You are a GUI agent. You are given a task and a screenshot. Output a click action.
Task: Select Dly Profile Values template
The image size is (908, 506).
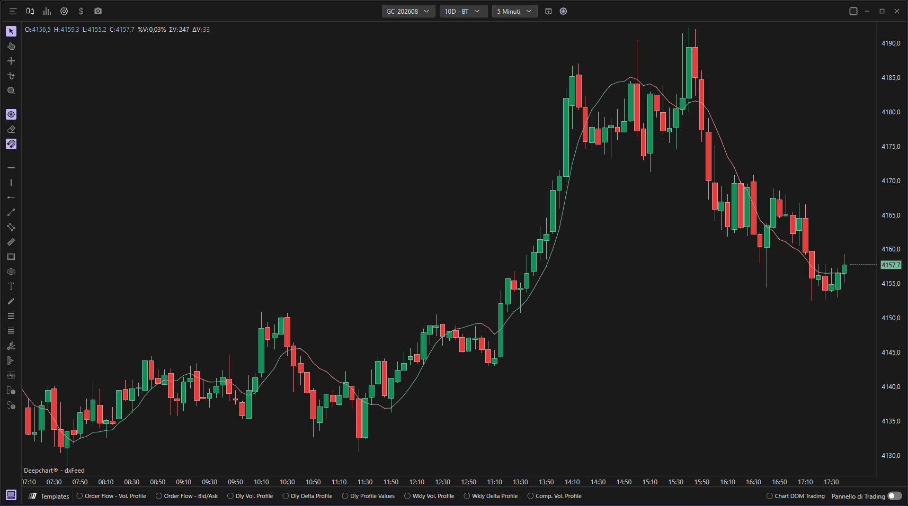[368, 496]
